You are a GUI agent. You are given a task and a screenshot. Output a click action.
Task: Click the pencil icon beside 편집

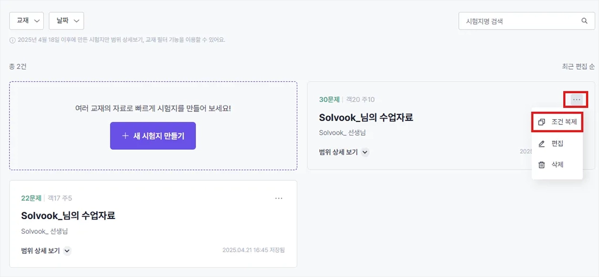click(x=541, y=144)
